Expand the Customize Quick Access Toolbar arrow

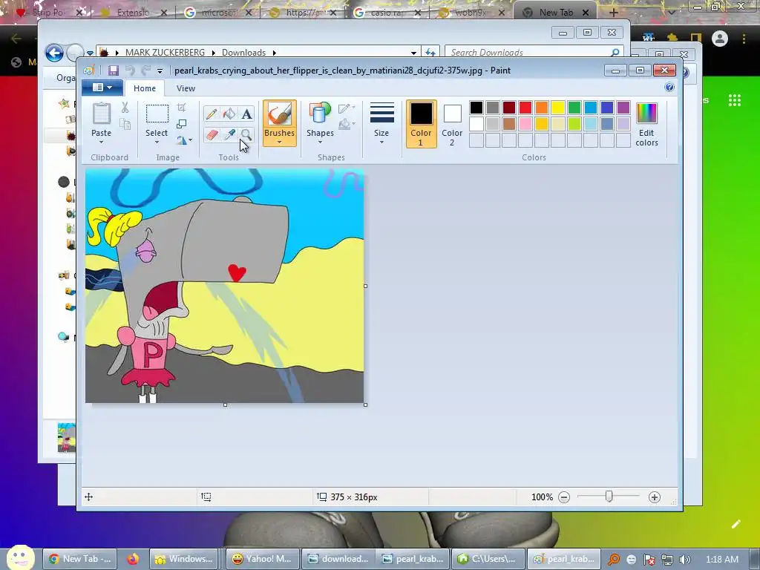pyautogui.click(x=160, y=71)
